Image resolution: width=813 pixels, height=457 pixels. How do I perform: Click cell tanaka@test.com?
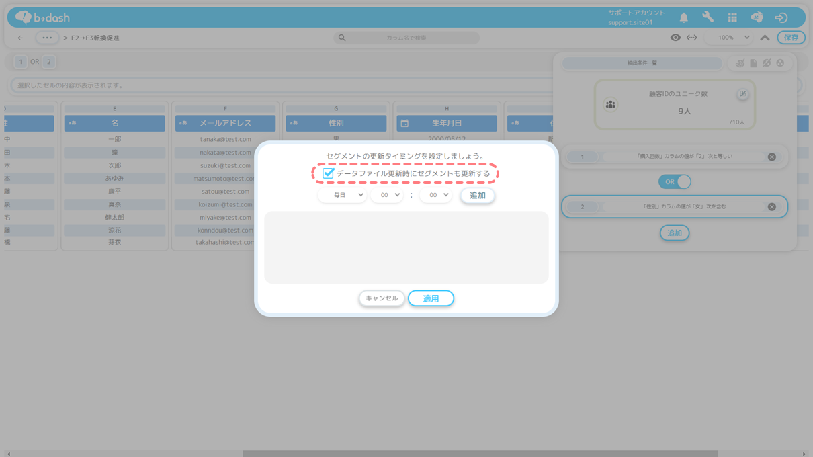point(225,139)
